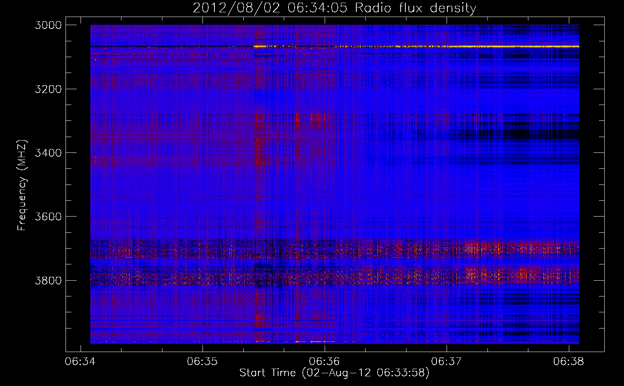
Task: Click the '06:38' time axis label
Action: pyautogui.click(x=569, y=362)
